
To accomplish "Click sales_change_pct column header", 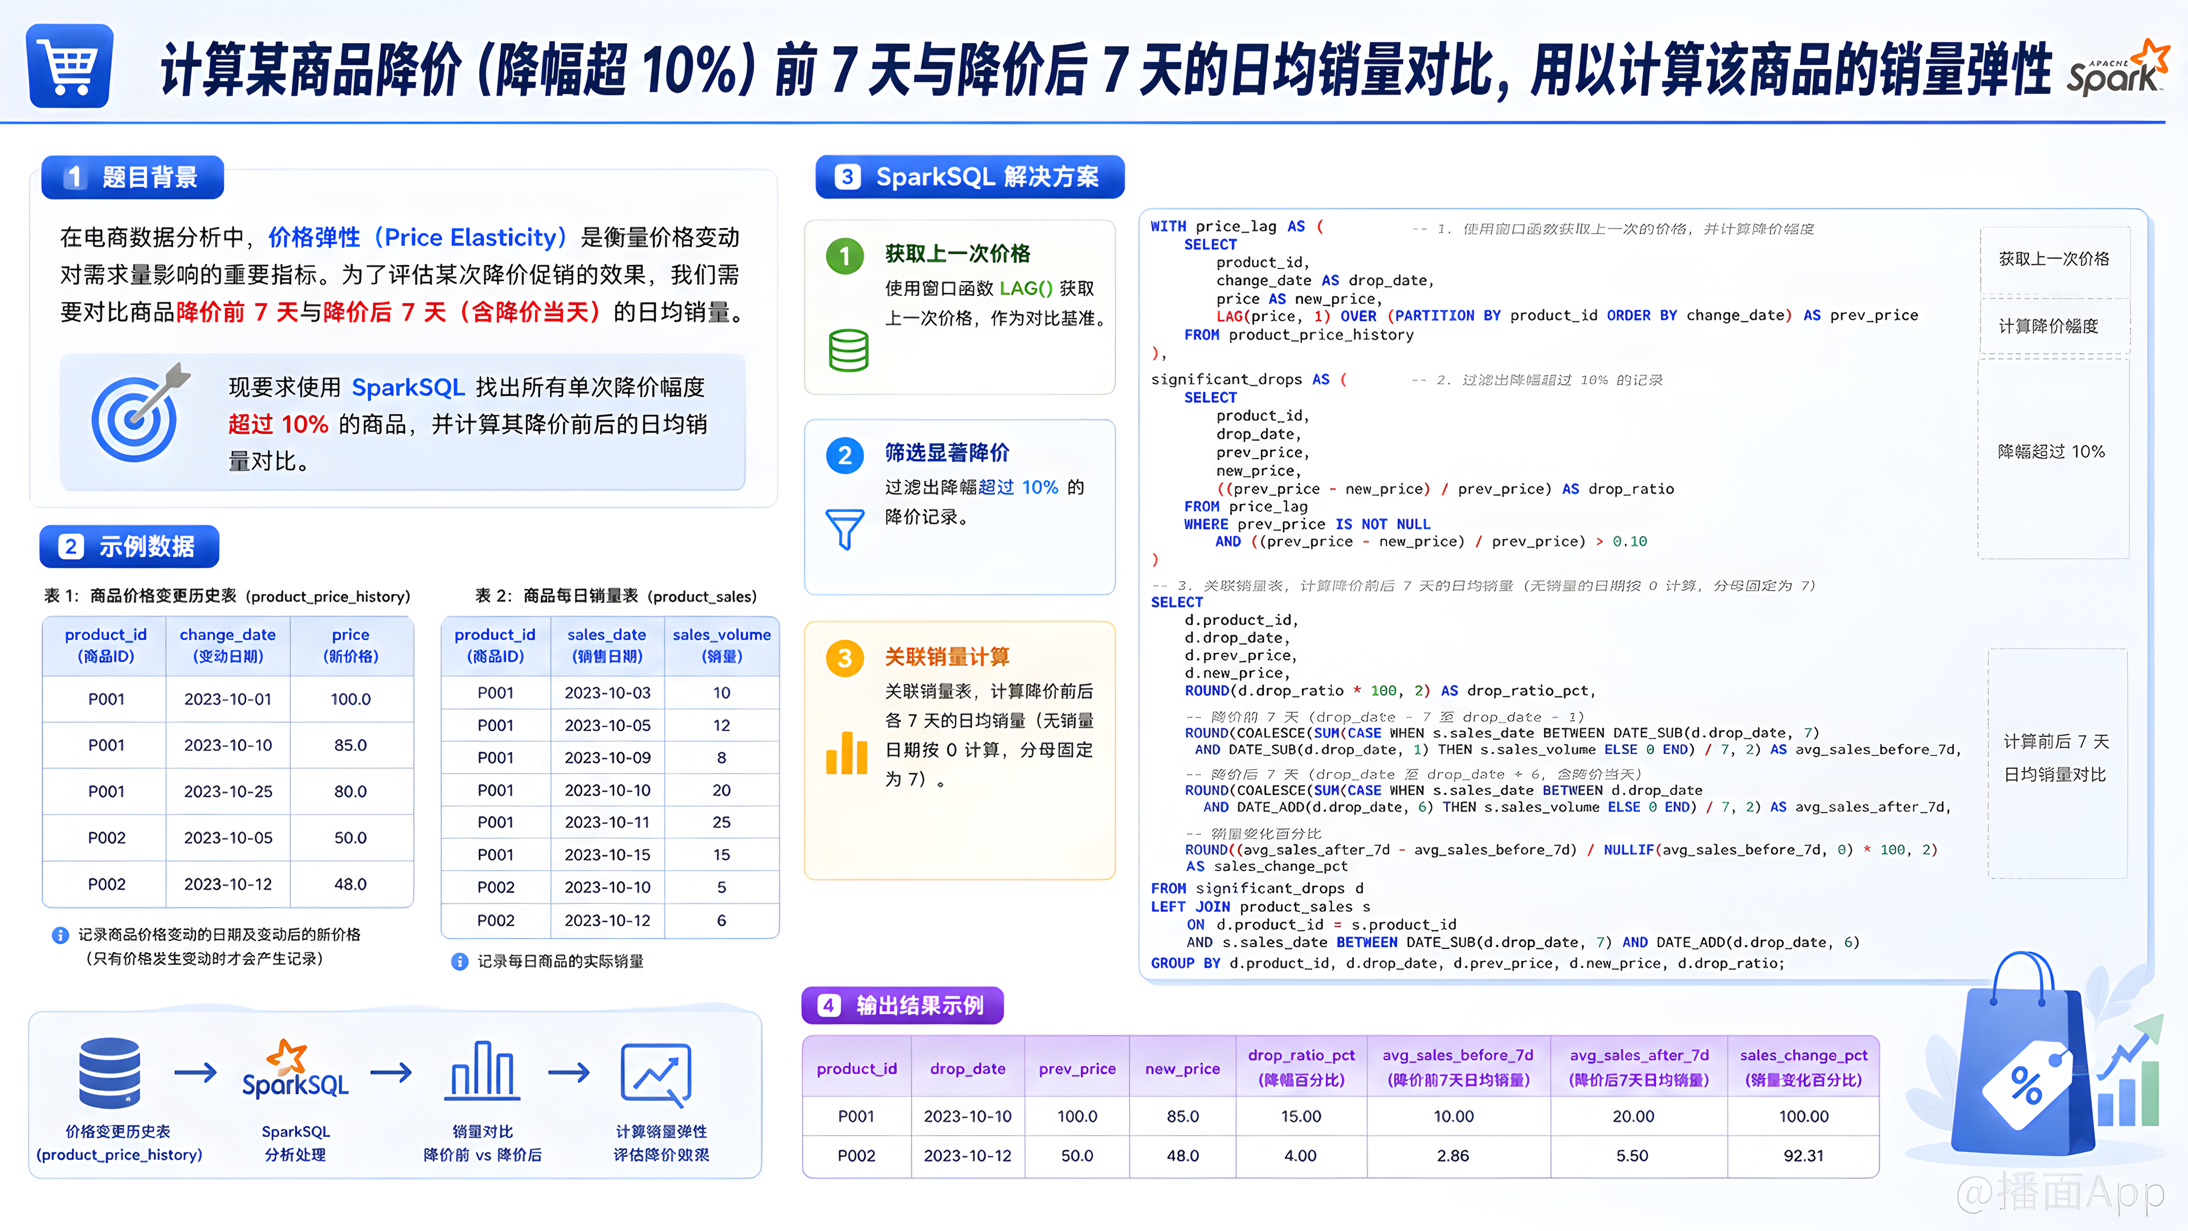I will [1803, 1067].
